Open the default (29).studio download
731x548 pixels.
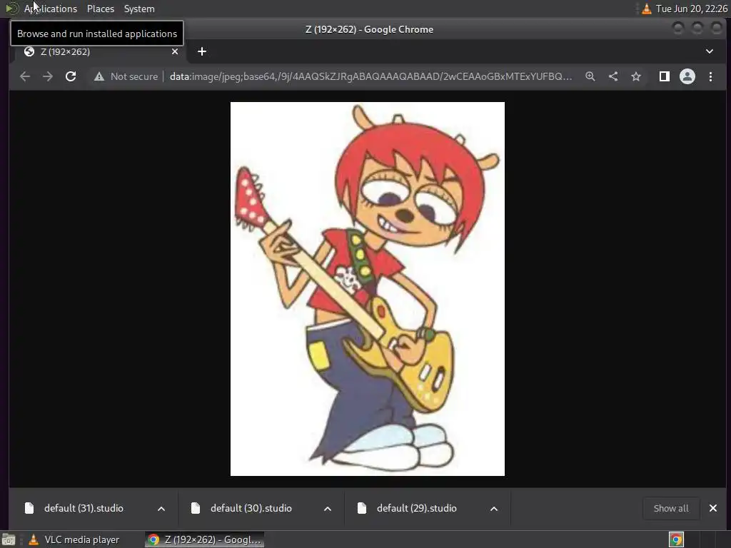pyautogui.click(x=417, y=508)
